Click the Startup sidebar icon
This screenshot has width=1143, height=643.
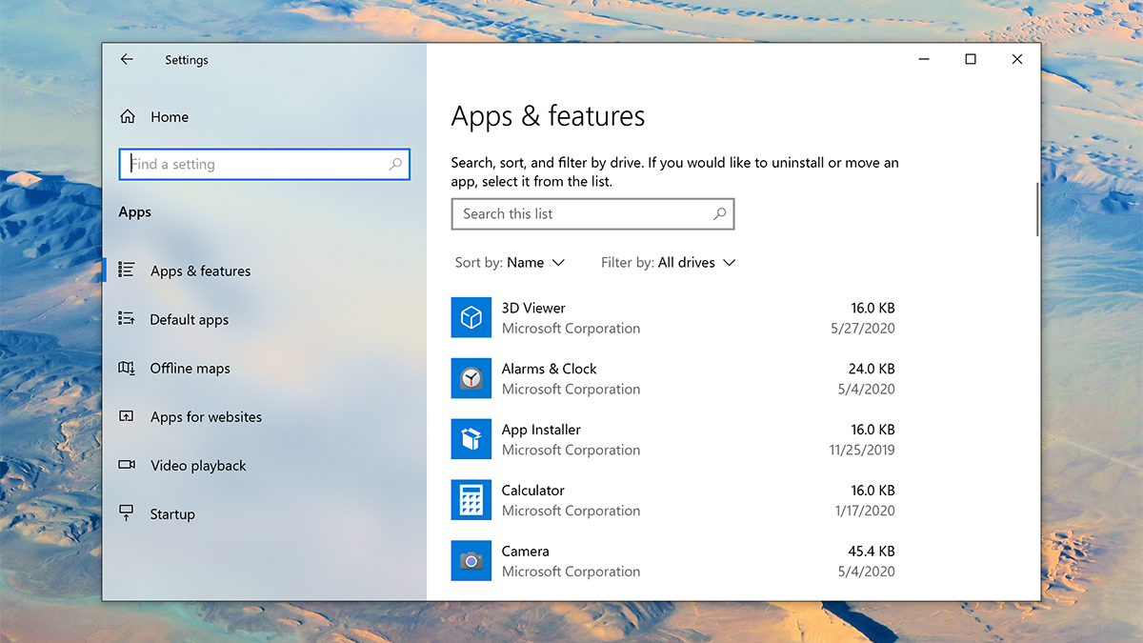126,513
